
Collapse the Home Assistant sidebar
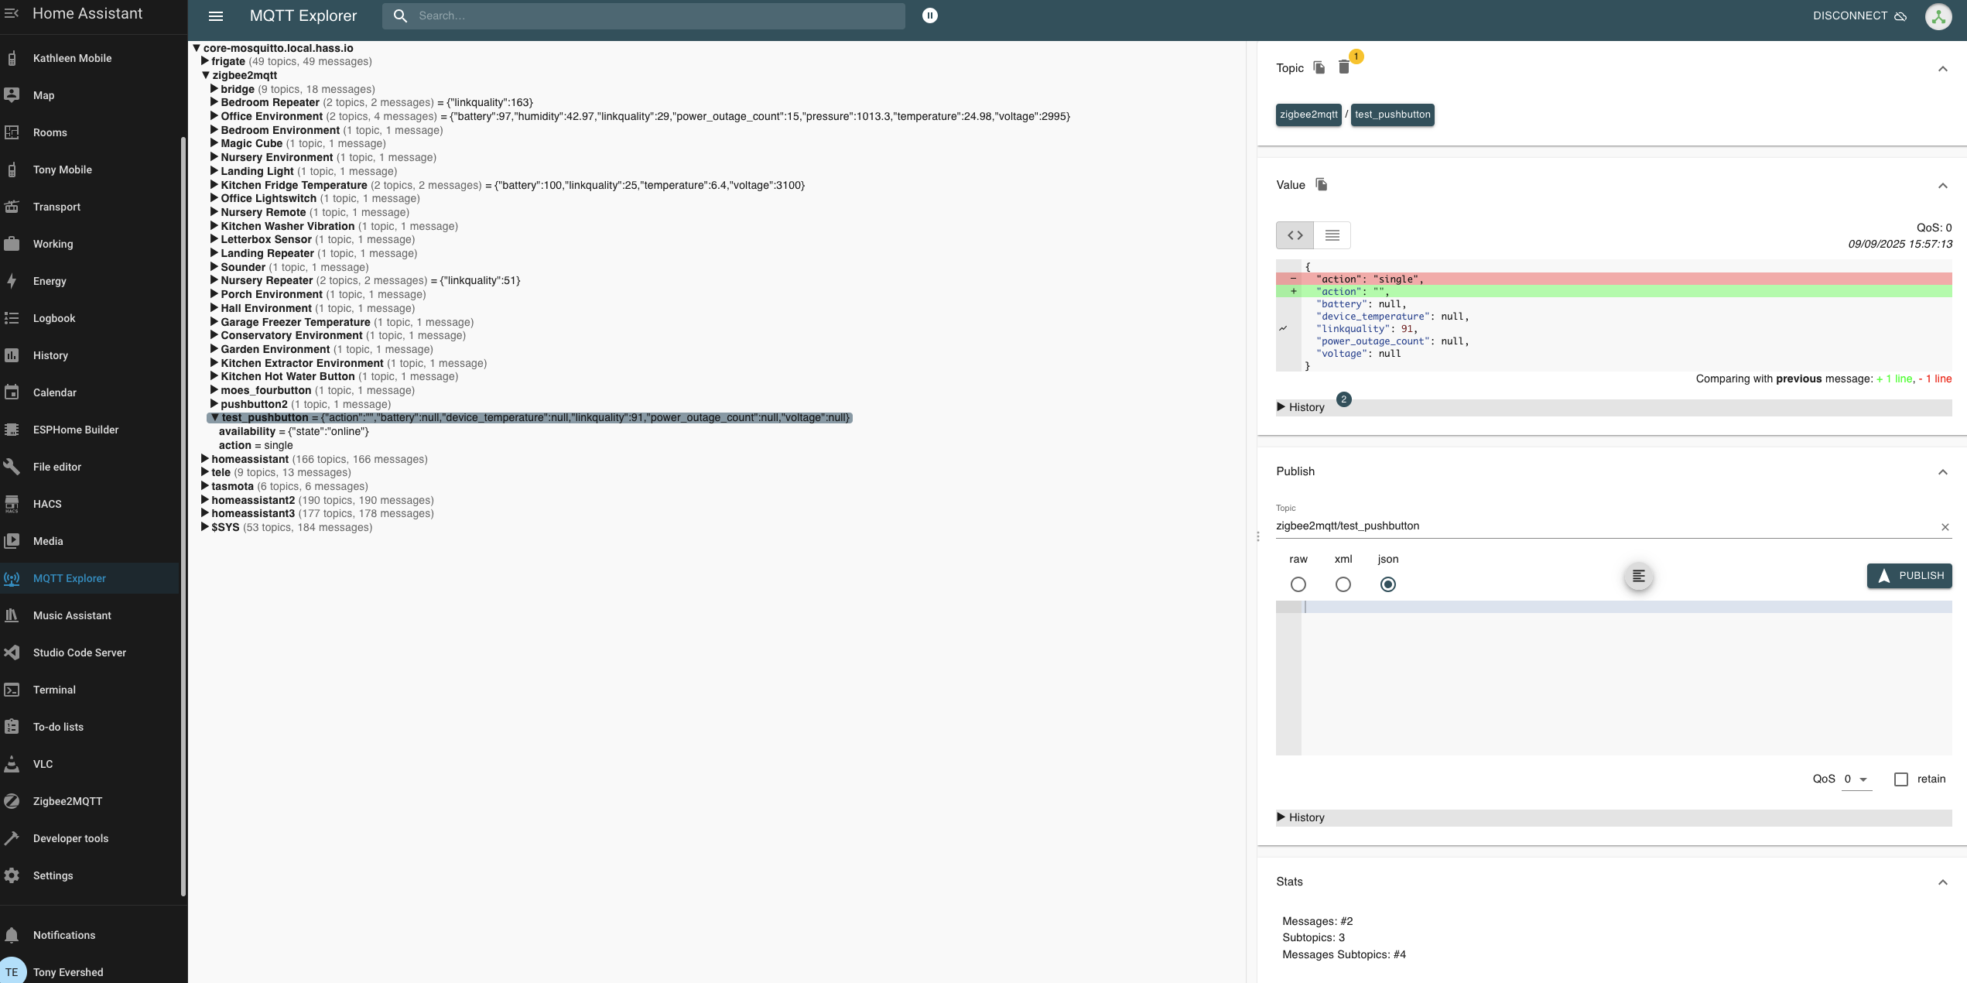tap(12, 13)
